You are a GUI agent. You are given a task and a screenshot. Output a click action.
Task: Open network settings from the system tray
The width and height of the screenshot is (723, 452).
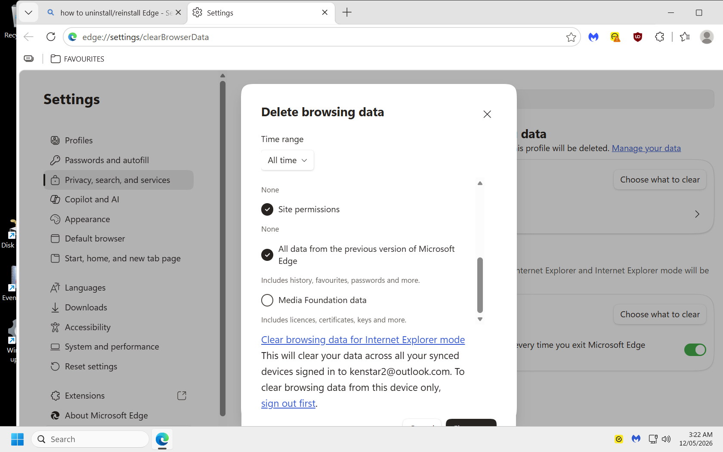click(x=653, y=439)
